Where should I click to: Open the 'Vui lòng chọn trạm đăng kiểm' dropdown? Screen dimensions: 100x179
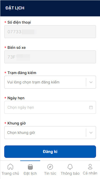tap(50, 82)
